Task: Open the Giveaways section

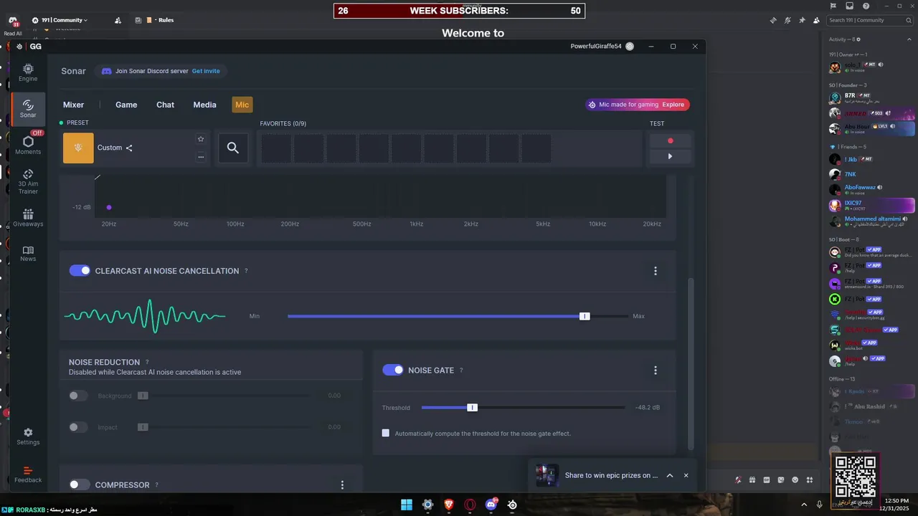Action: click(28, 218)
